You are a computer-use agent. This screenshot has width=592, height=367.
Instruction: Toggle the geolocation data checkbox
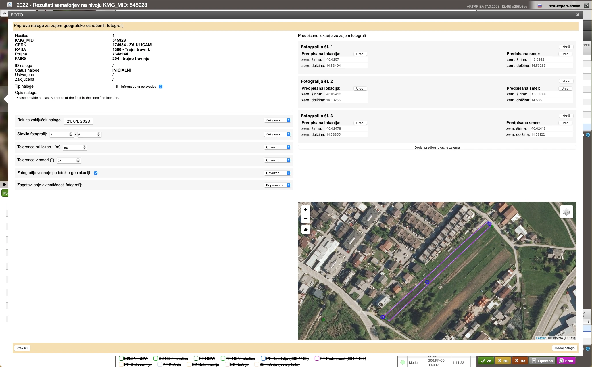96,173
